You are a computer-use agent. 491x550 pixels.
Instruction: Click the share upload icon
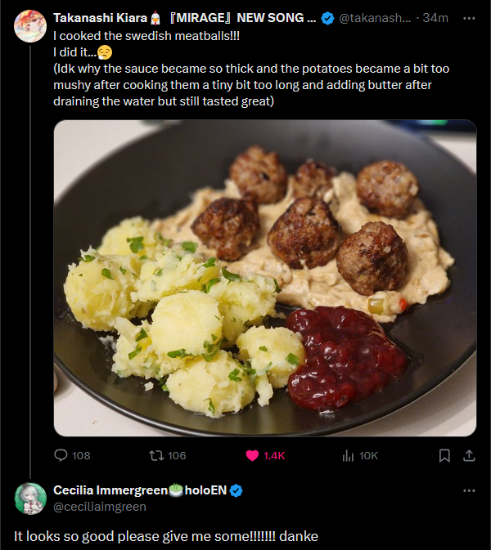point(469,455)
